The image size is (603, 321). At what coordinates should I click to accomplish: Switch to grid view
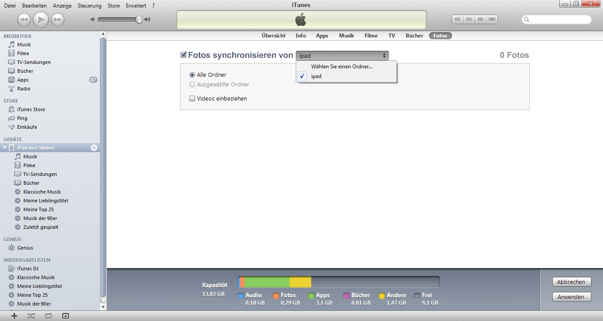tap(481, 19)
